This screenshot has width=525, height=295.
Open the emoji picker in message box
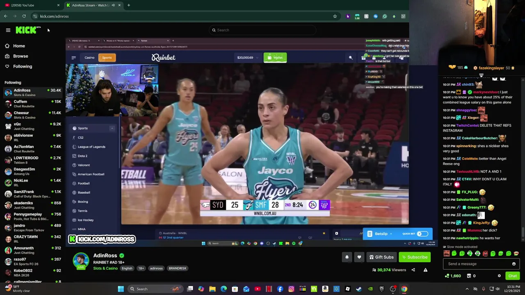tap(514, 264)
